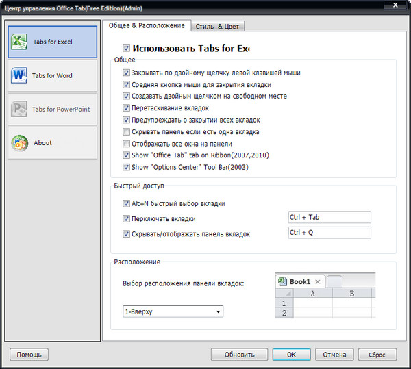This screenshot has width=411, height=369.
Task: Click the Word icon in sidebar
Action: coord(18,75)
